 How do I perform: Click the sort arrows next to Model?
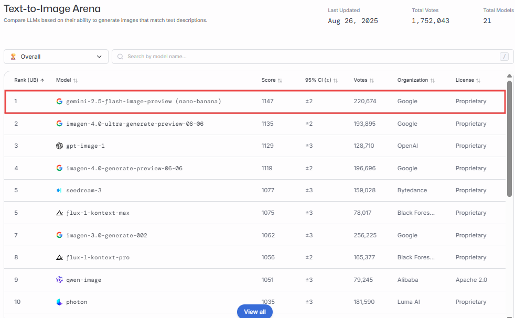[x=75, y=80]
